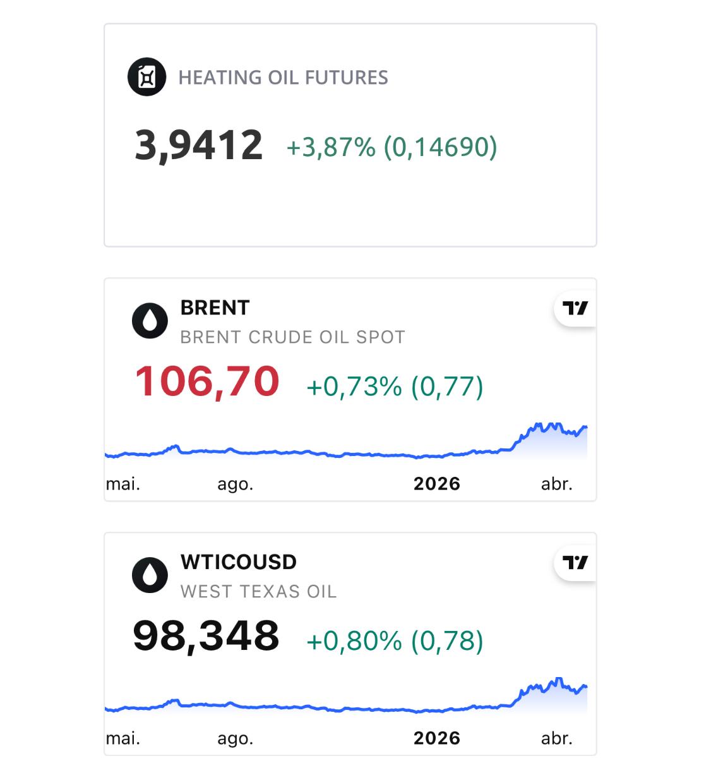Screen dimensions: 711x768
Task: Click the WTI chart mai. axis label
Action: click(123, 738)
